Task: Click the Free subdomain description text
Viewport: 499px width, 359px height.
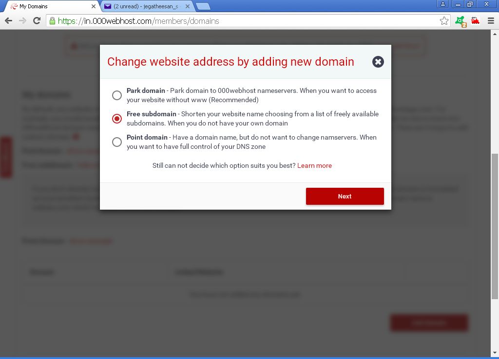Action: pyautogui.click(x=253, y=119)
